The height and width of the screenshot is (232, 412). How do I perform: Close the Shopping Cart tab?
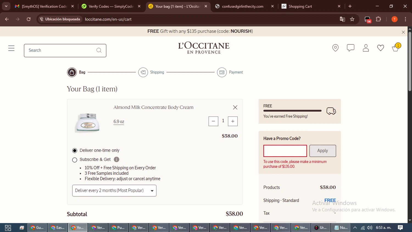pyautogui.click(x=339, y=6)
